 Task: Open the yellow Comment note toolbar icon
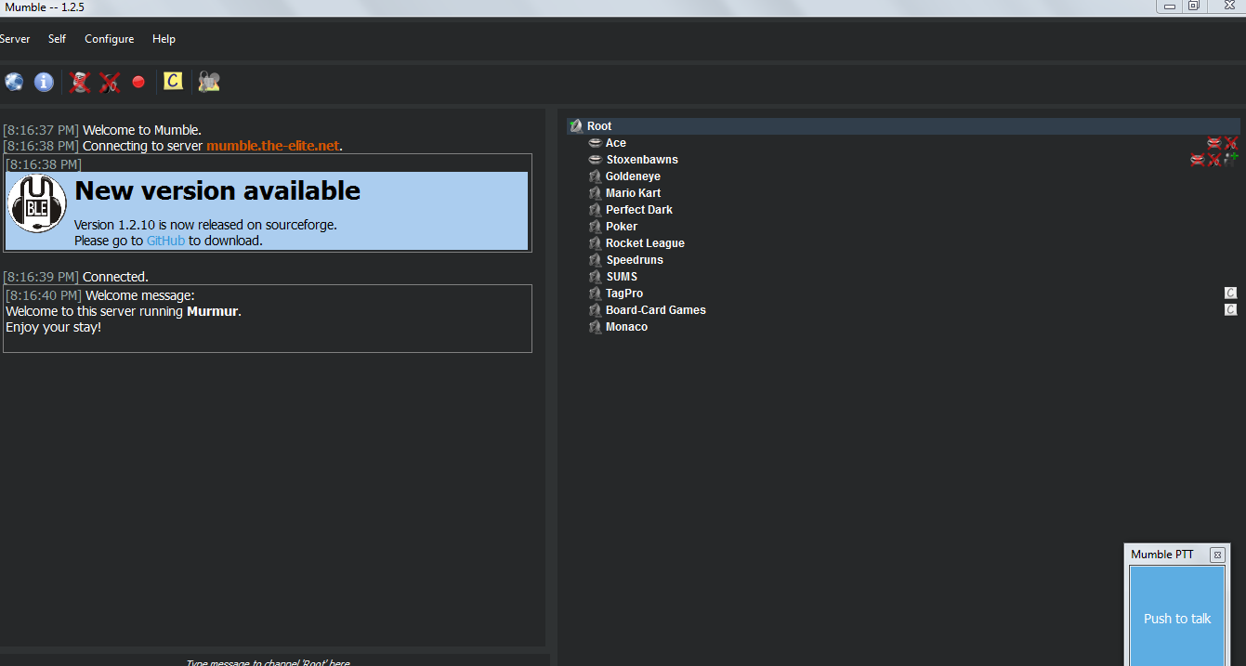pos(173,82)
